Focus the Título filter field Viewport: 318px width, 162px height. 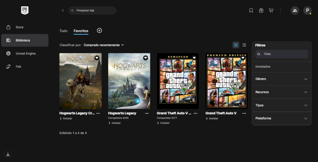281,54
